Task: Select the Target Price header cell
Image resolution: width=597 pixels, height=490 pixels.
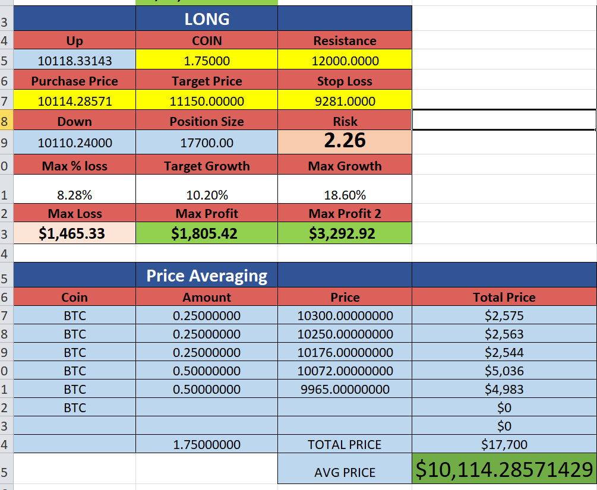Action: pyautogui.click(x=207, y=81)
